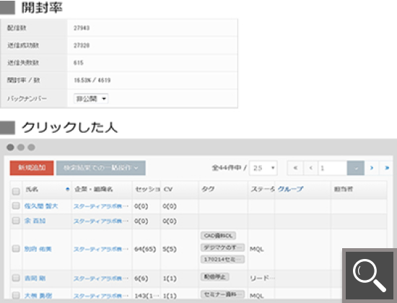Click the CAD資料DL tag chip
This screenshot has height=303, width=397.
click(x=218, y=236)
